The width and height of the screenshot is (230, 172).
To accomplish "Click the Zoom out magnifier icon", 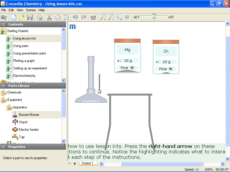I will pos(111,17).
